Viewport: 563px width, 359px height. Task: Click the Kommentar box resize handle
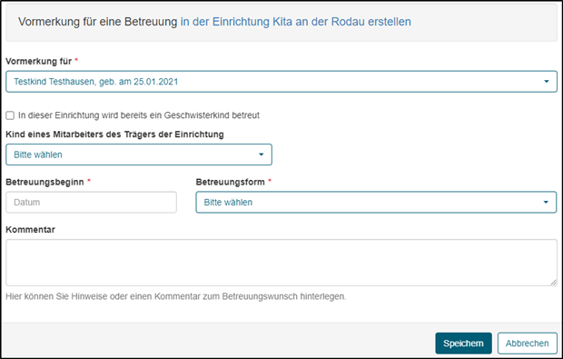(x=553, y=283)
